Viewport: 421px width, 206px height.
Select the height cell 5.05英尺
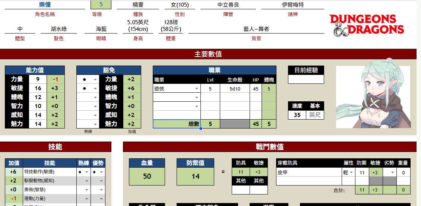tap(138, 26)
